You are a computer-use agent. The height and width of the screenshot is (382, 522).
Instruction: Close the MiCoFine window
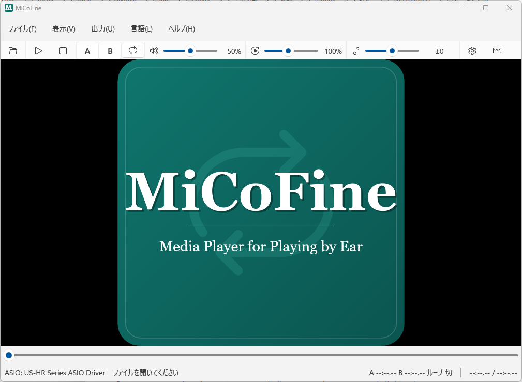click(x=510, y=8)
